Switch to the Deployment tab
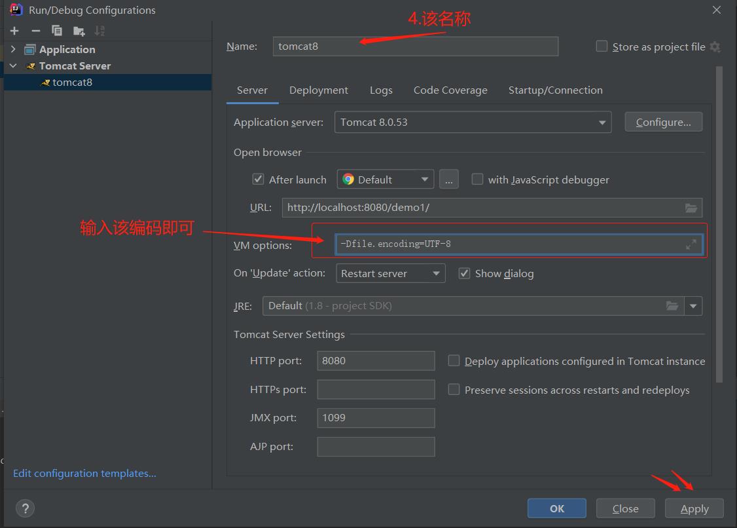 pos(319,90)
